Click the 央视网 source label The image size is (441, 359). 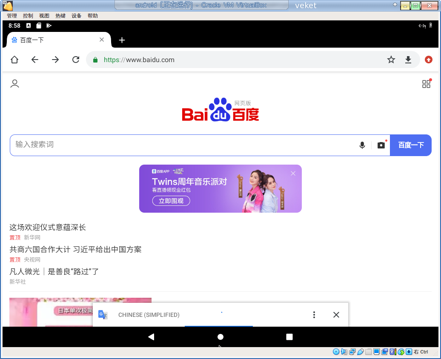(x=32, y=259)
